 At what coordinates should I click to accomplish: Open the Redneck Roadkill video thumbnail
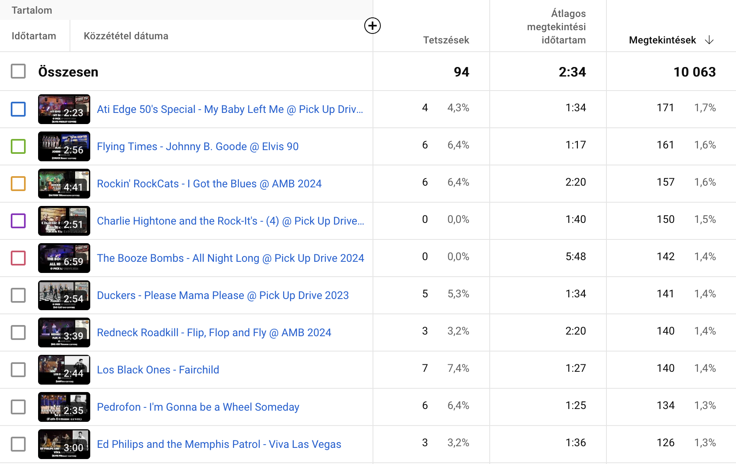point(64,332)
